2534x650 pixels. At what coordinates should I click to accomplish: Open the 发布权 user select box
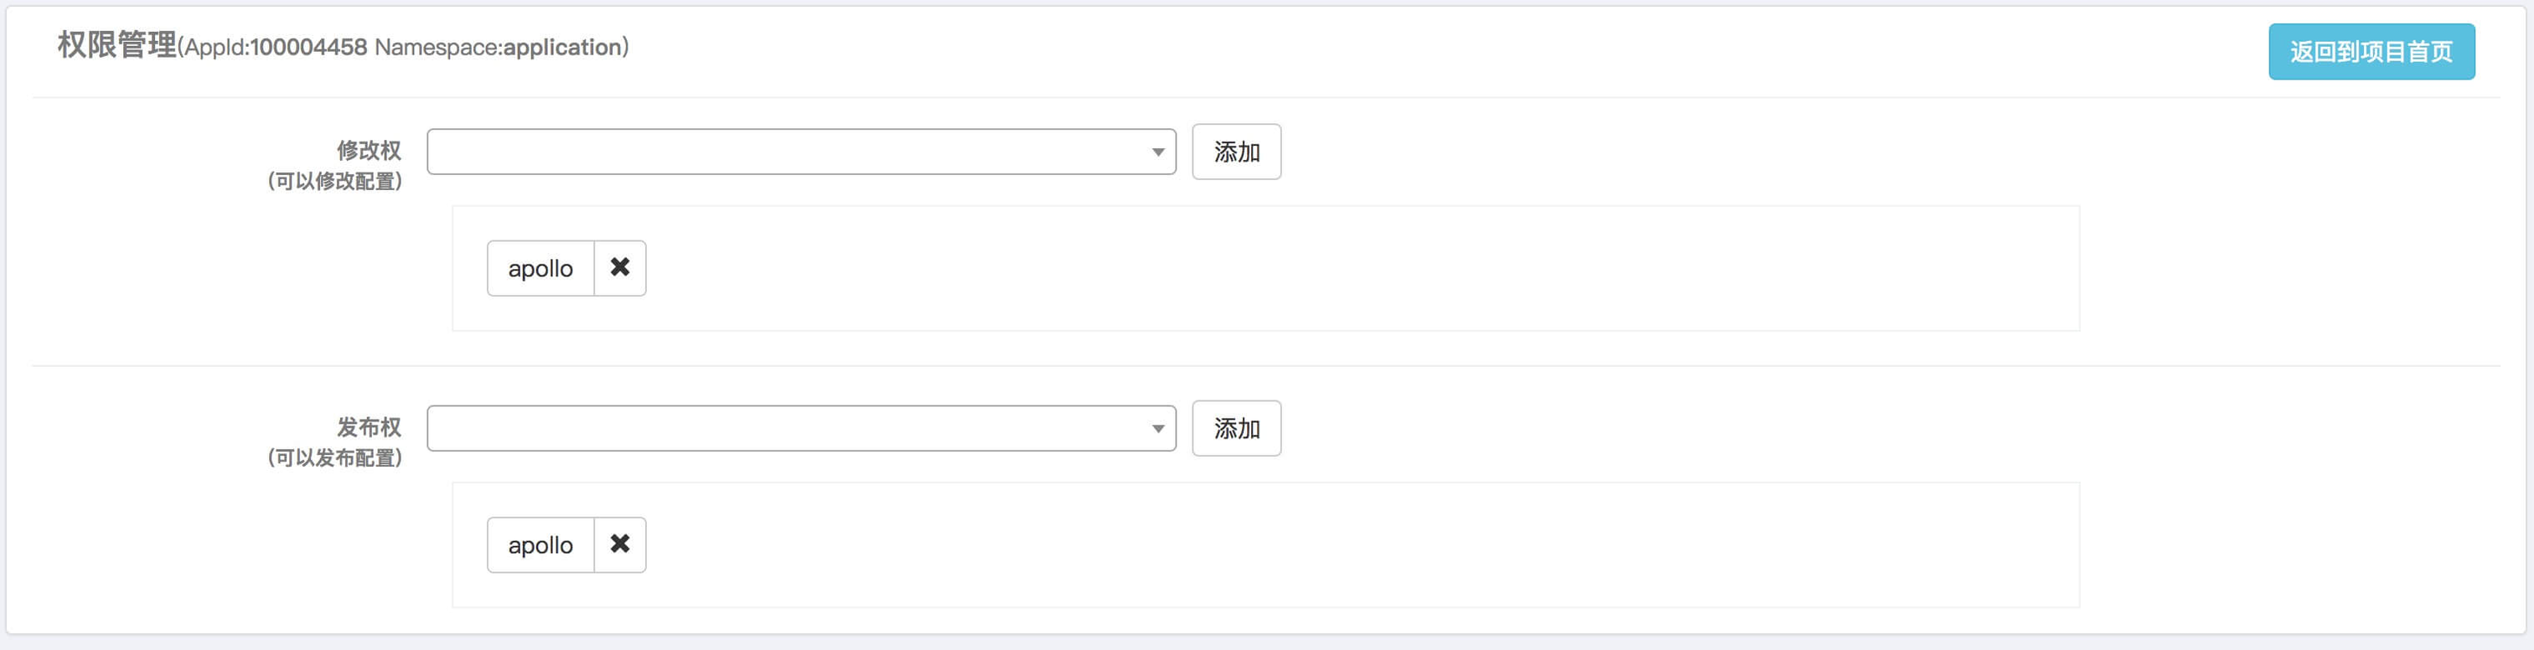(801, 428)
